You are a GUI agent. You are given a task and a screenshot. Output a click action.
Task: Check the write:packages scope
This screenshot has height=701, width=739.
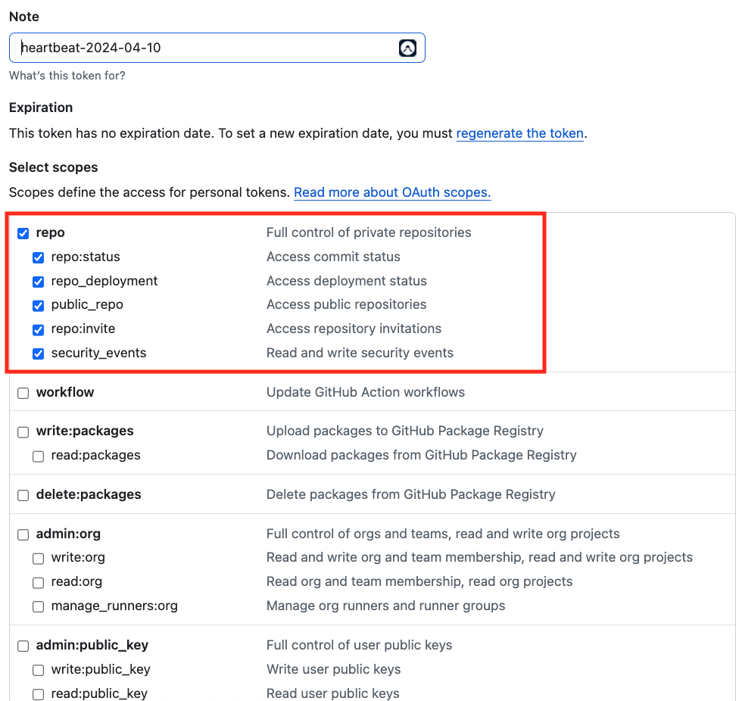coord(23,432)
